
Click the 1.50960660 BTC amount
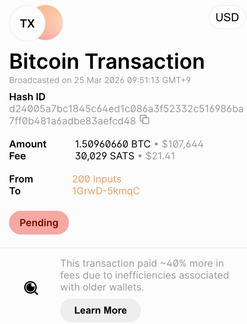click(113, 144)
